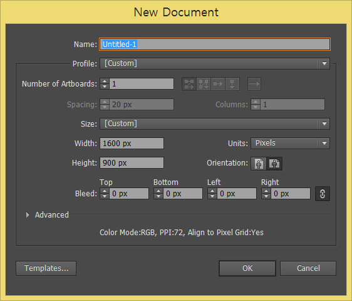
Task: Click the Left bleed value field
Action: (x=237, y=194)
